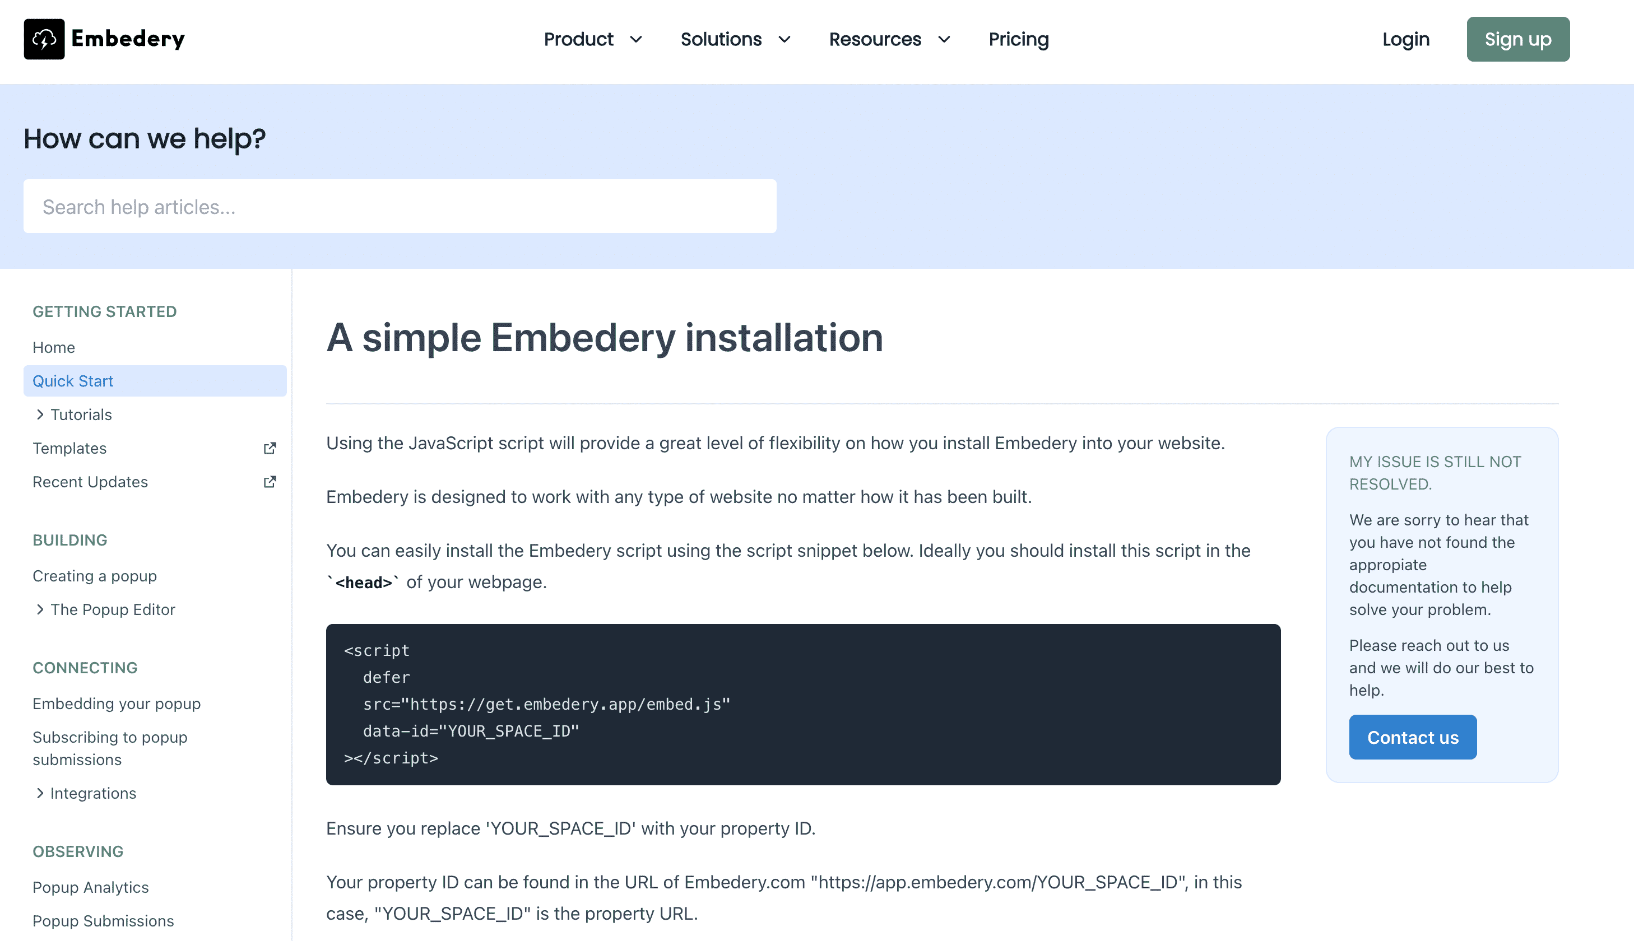Open the Product menu

tap(578, 39)
